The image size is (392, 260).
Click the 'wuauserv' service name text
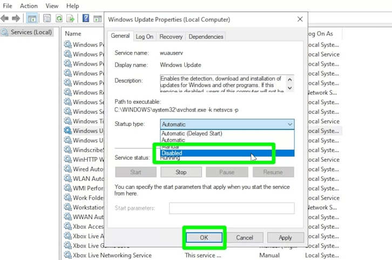pyautogui.click(x=172, y=53)
